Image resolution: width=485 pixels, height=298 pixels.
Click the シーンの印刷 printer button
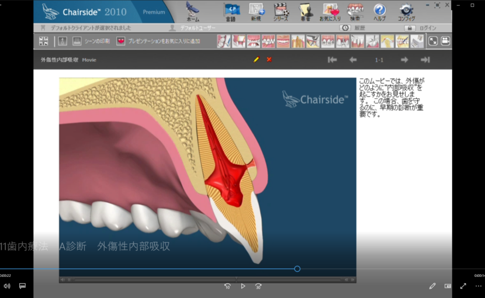click(x=91, y=41)
